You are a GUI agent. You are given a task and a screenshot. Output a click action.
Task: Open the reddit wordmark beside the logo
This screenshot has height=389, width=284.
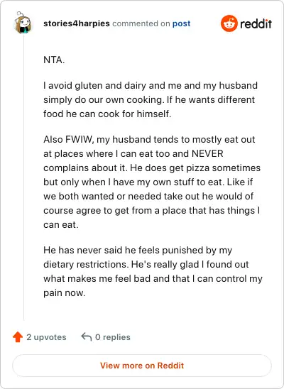tap(256, 24)
